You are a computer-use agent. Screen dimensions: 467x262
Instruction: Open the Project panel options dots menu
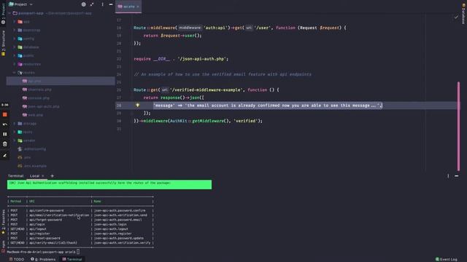pyautogui.click(x=102, y=4)
